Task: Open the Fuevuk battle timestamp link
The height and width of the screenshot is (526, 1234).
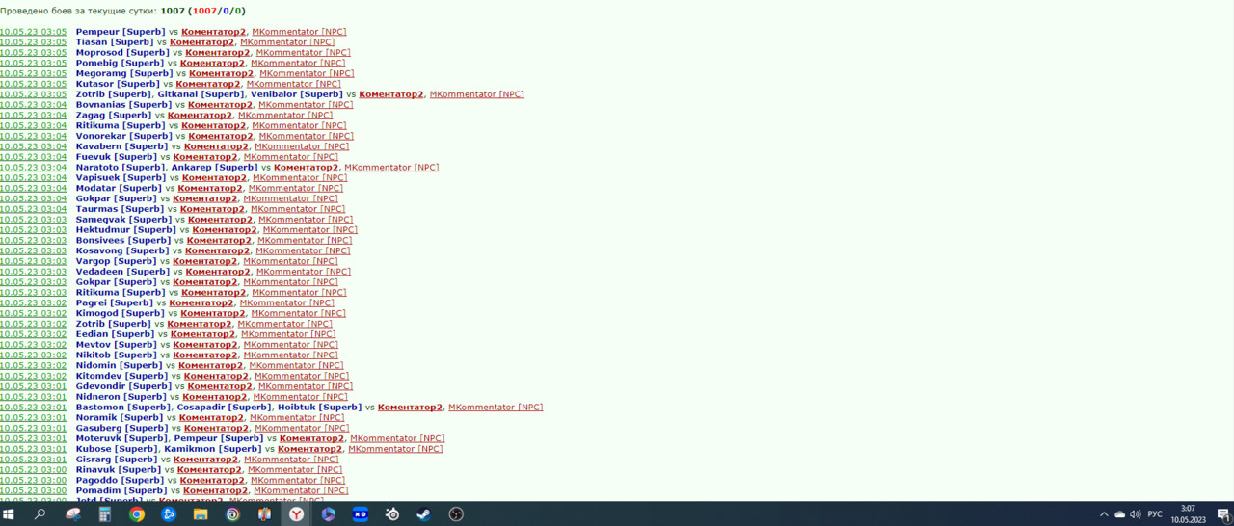Action: 34,157
